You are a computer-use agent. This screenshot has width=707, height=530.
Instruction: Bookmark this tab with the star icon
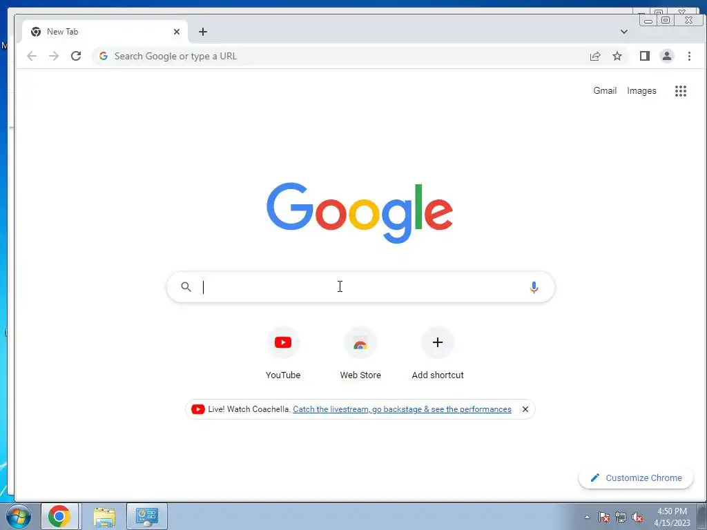click(x=617, y=56)
